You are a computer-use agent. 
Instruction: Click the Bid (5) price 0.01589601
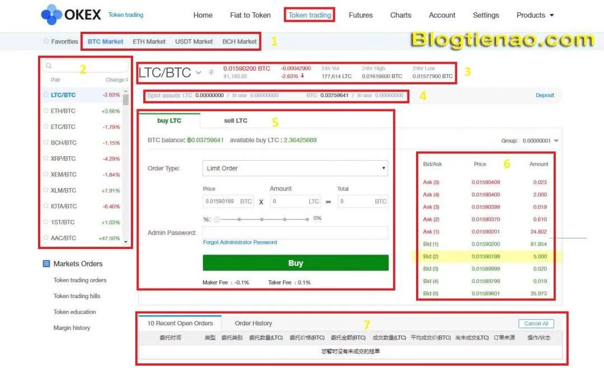point(486,293)
